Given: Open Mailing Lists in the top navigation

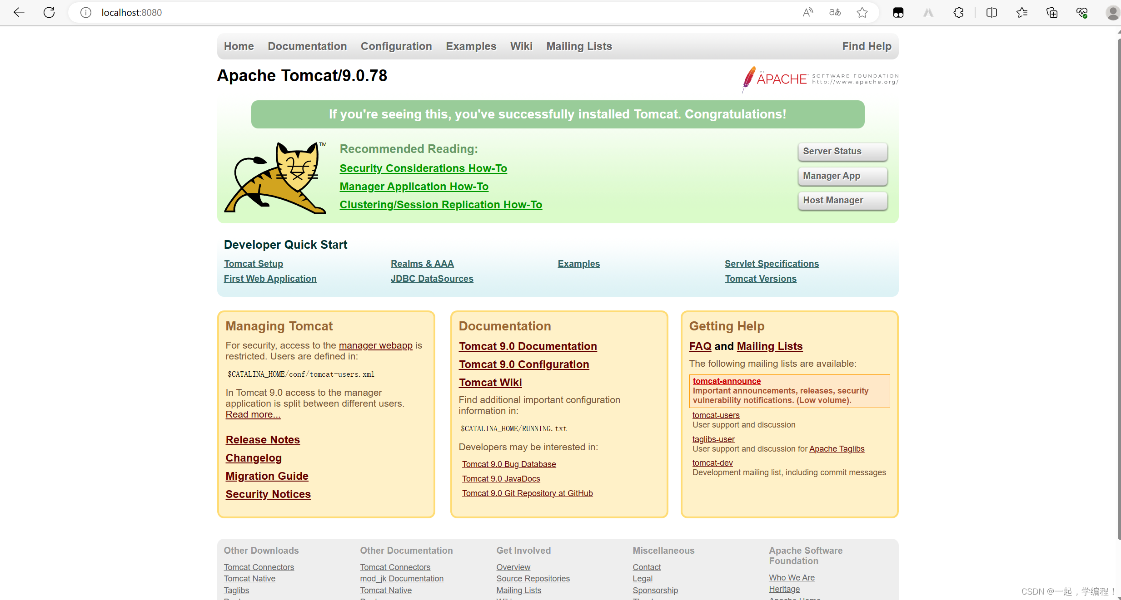Looking at the screenshot, I should pos(579,46).
